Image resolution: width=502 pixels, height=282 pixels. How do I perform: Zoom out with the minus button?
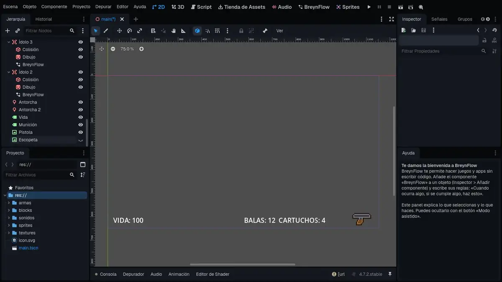point(113,49)
